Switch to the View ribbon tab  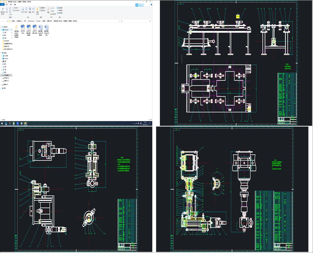pyautogui.click(x=15, y=5)
